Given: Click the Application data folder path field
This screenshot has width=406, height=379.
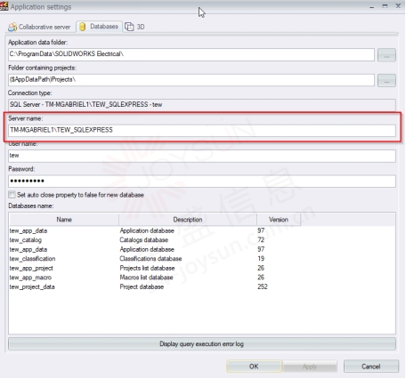Looking at the screenshot, I should click(x=191, y=54).
